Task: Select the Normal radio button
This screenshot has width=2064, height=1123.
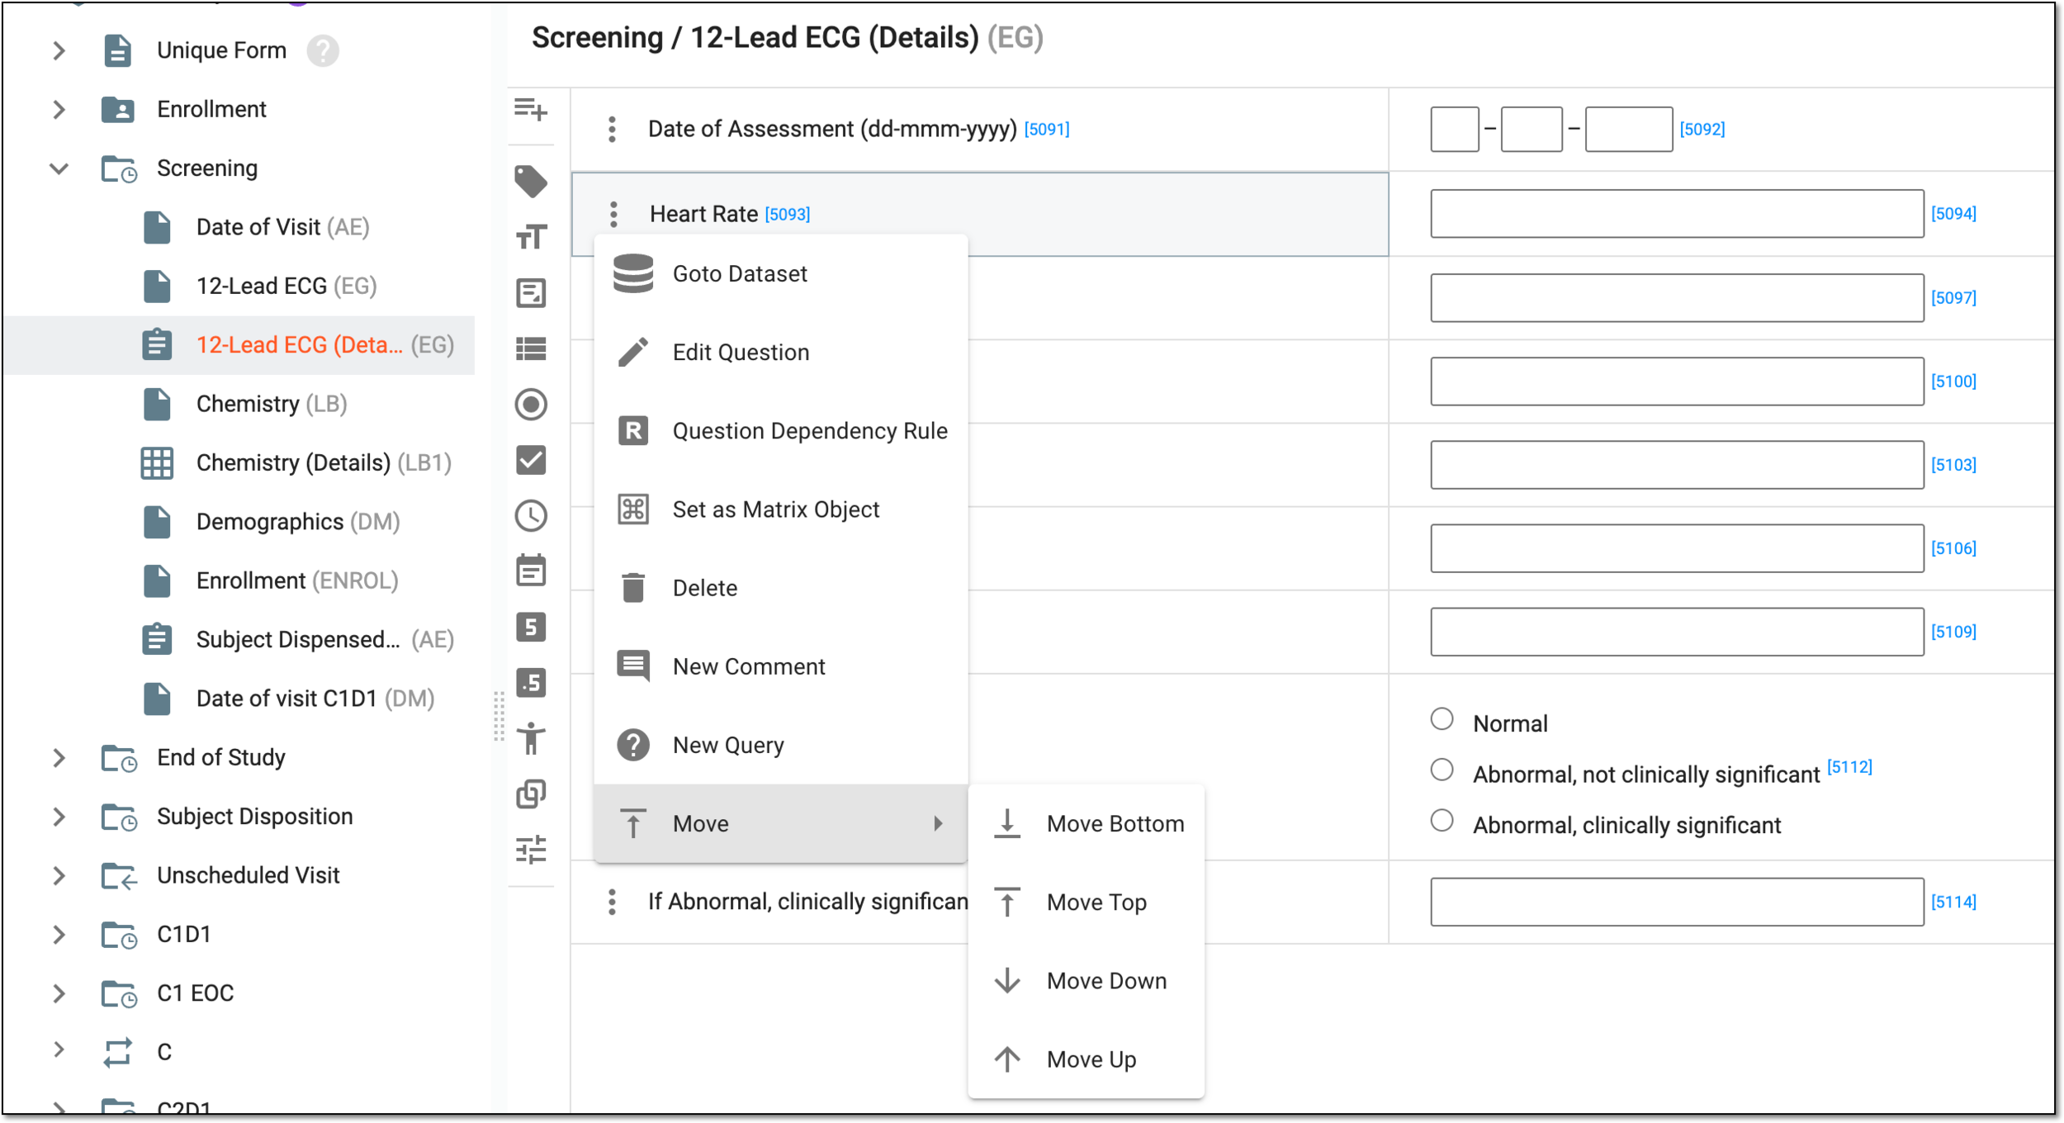Action: click(1442, 719)
